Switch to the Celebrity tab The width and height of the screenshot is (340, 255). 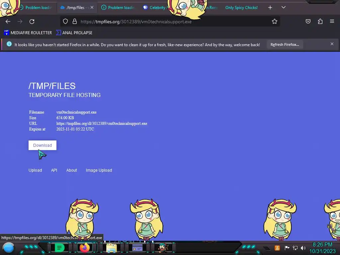[156, 8]
